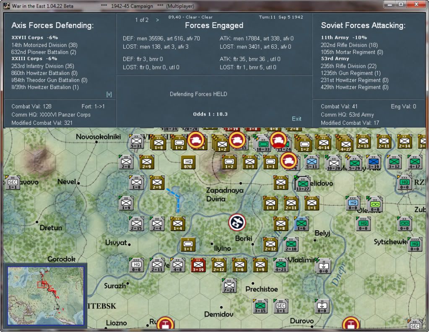Click '105th Mortar Regiment (0)' entry
The height and width of the screenshot is (332, 429).
352,52
